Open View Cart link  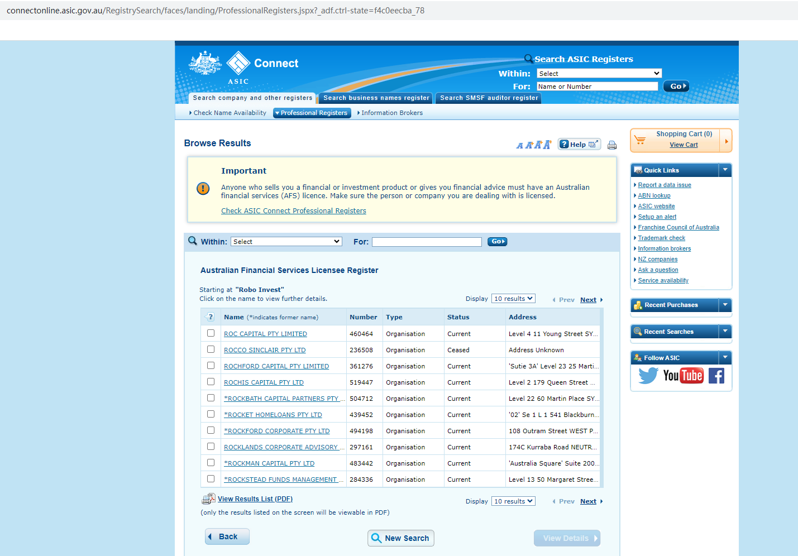(x=684, y=145)
